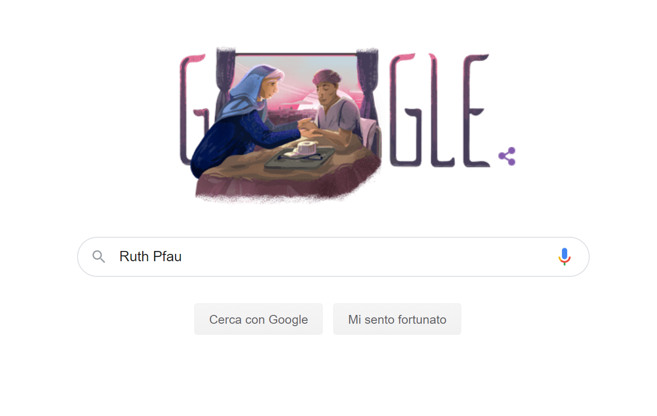Focus the empty area of the search field
Screen dimensions: 657x416
tap(366, 257)
